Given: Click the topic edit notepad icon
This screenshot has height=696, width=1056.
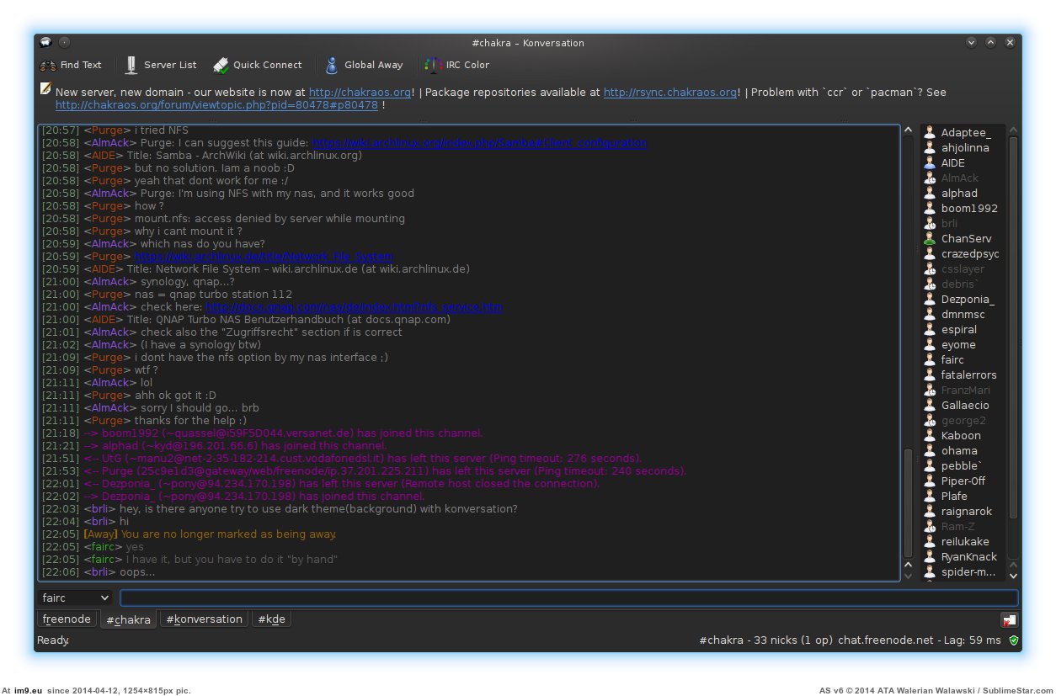Looking at the screenshot, I should pos(45,90).
